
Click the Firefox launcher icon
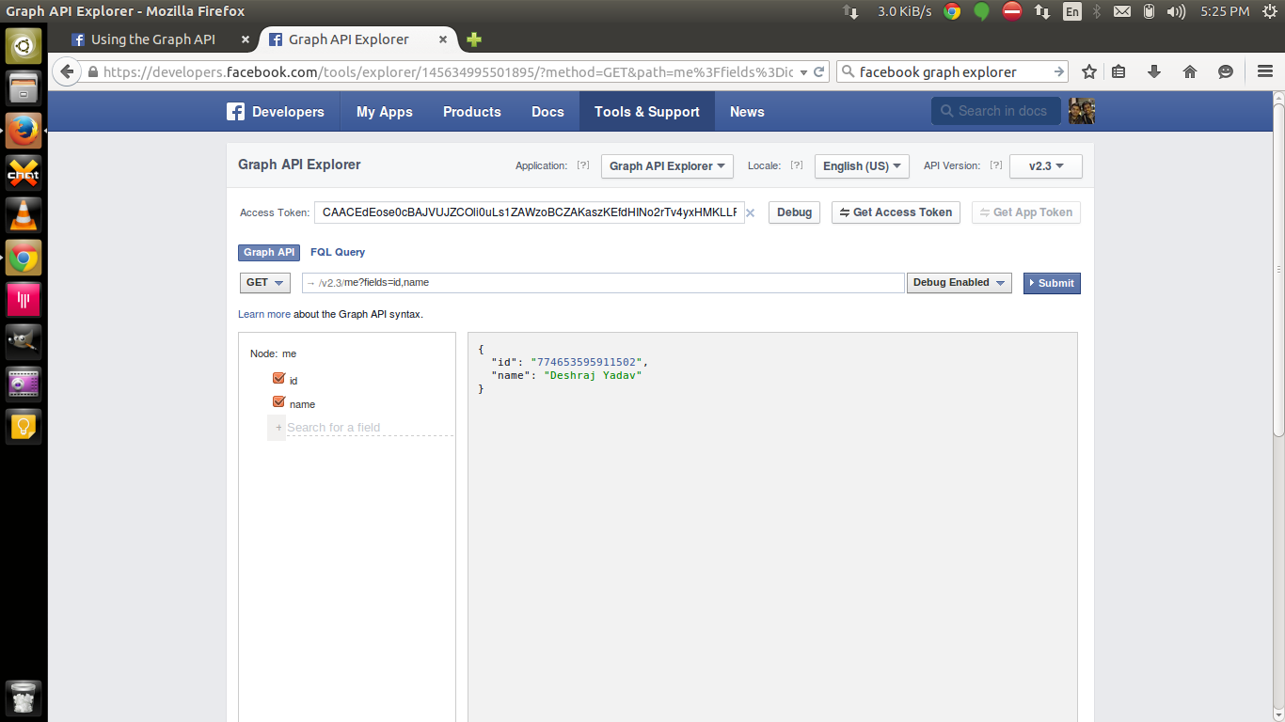click(x=24, y=131)
